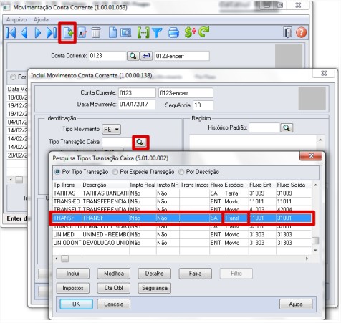Select Por Espécie Transação radio option
The width and height of the screenshot is (341, 323).
115,172
